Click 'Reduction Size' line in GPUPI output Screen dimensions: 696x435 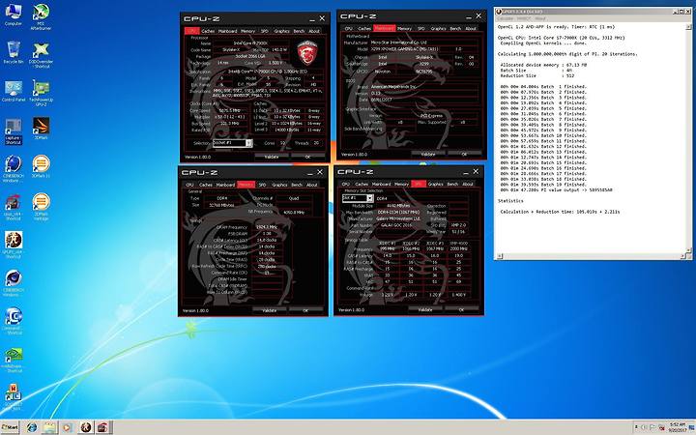coord(537,76)
